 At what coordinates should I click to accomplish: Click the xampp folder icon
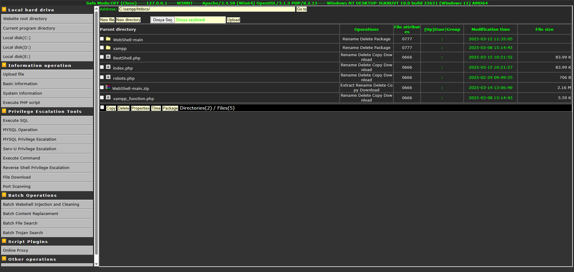pyautogui.click(x=108, y=47)
